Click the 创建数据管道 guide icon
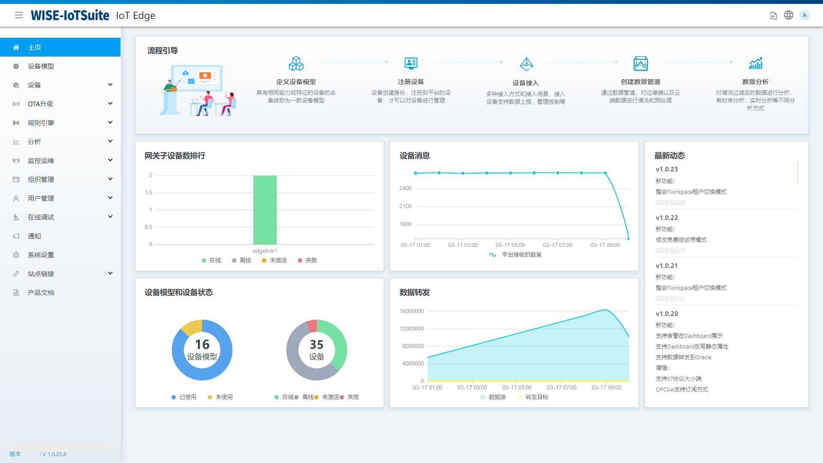This screenshot has height=463, width=823. pyautogui.click(x=641, y=63)
